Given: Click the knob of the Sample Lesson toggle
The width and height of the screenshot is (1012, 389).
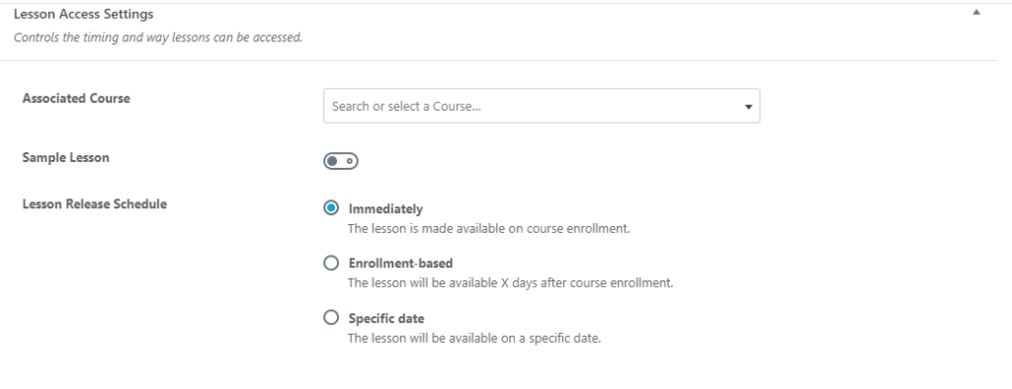Looking at the screenshot, I should click(332, 161).
